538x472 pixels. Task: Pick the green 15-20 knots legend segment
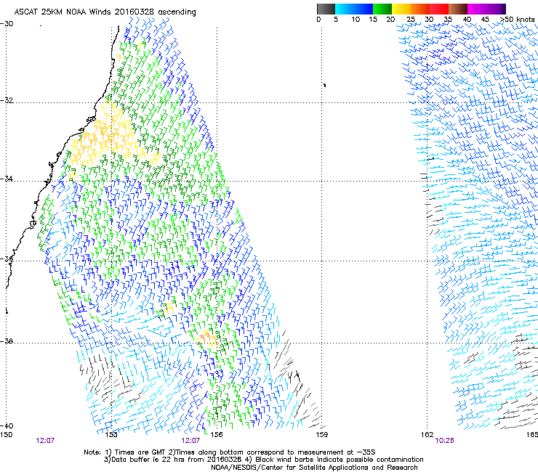tap(382, 9)
